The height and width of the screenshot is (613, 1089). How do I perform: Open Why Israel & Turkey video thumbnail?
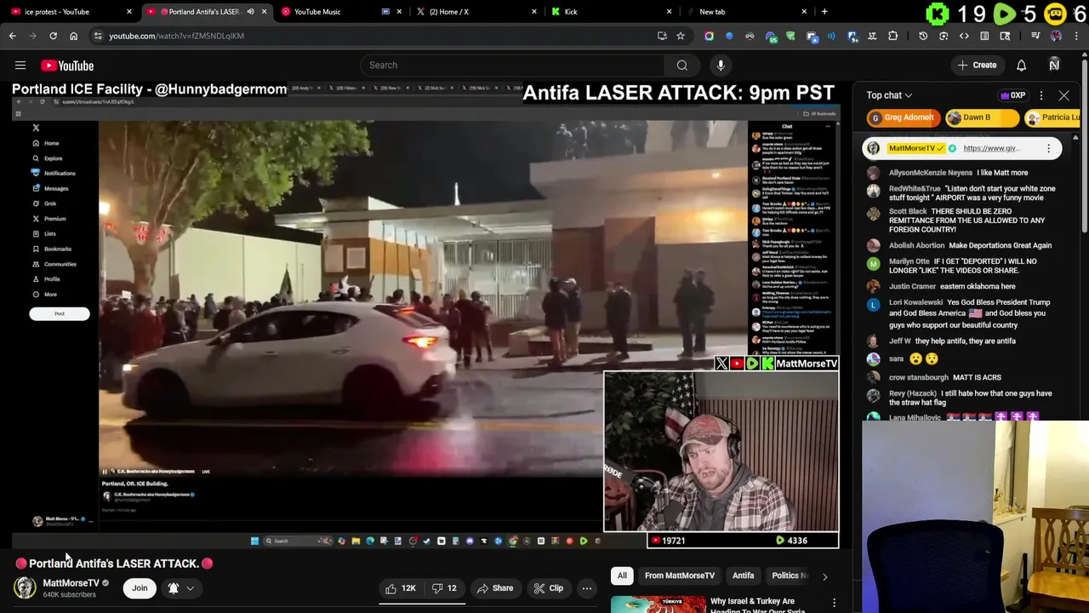pyautogui.click(x=659, y=604)
